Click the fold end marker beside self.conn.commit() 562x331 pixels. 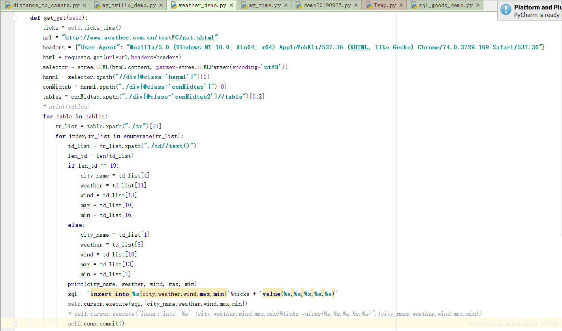click(x=15, y=324)
